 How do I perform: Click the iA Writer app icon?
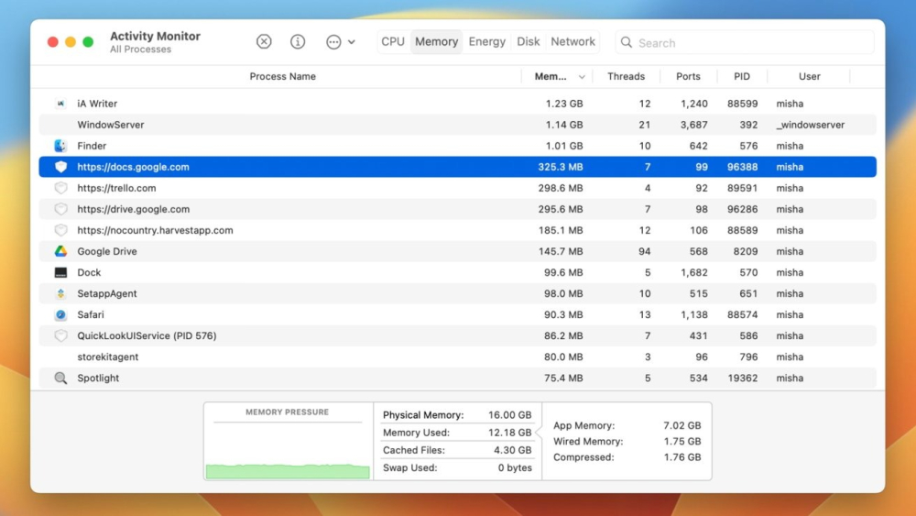pyautogui.click(x=60, y=104)
